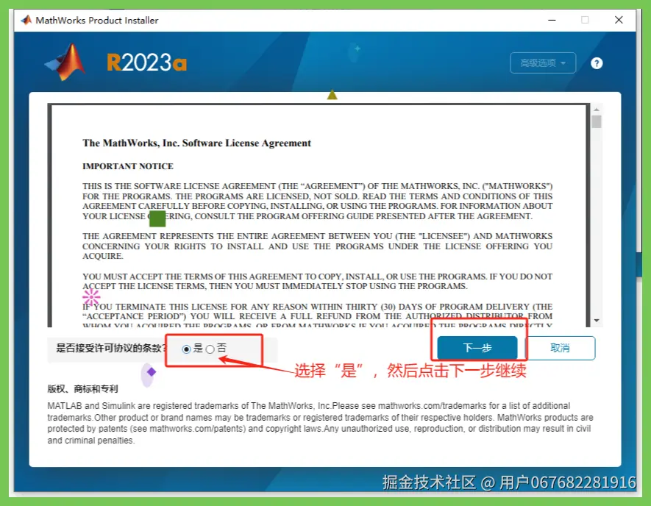This screenshot has width=651, height=506.
Task: Click the MathWorks icon in the title bar
Action: [26, 20]
